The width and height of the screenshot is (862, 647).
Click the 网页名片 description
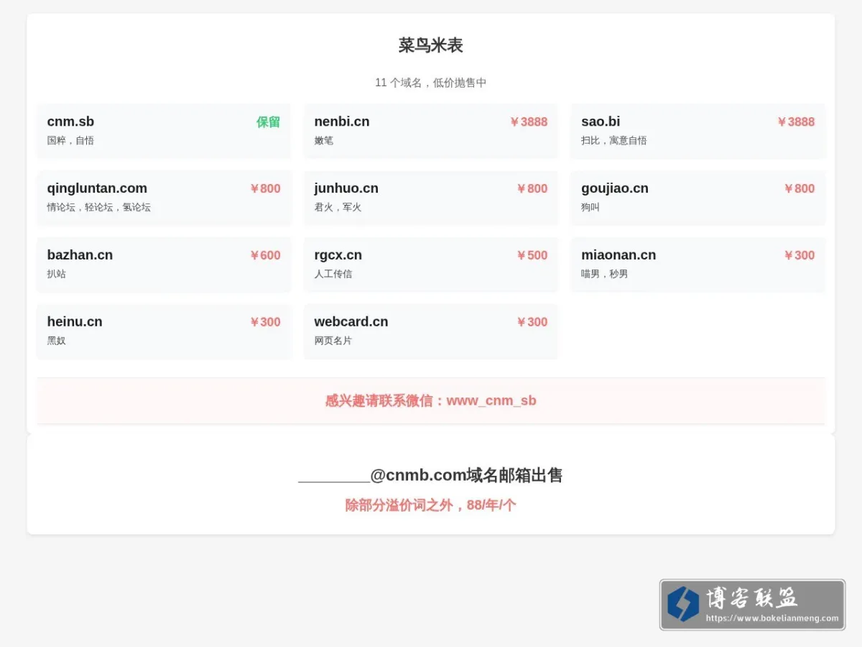333,341
